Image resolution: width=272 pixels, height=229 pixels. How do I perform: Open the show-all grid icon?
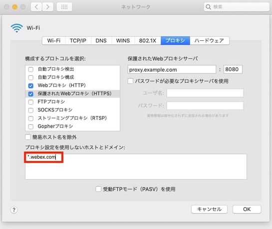tap(64, 7)
